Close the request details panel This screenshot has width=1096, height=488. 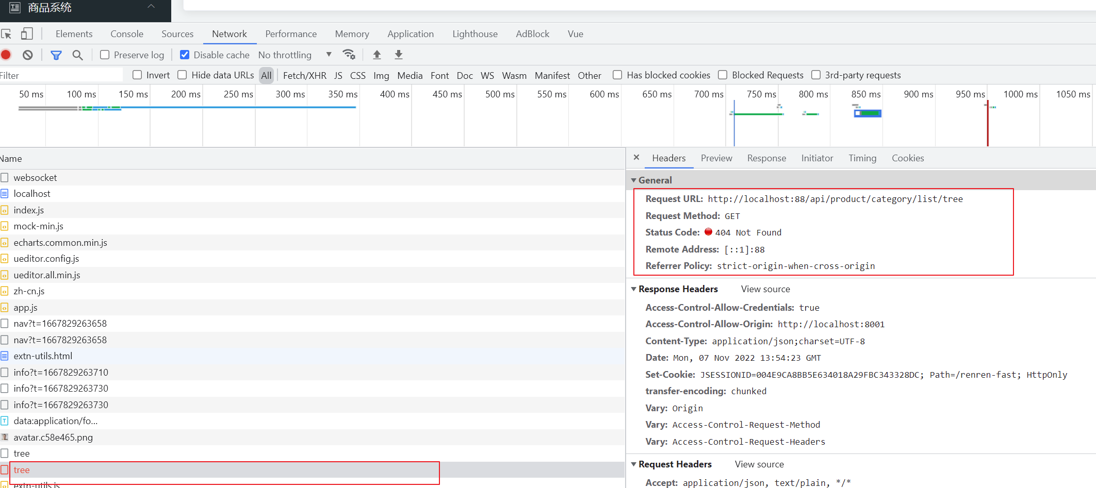(x=636, y=158)
